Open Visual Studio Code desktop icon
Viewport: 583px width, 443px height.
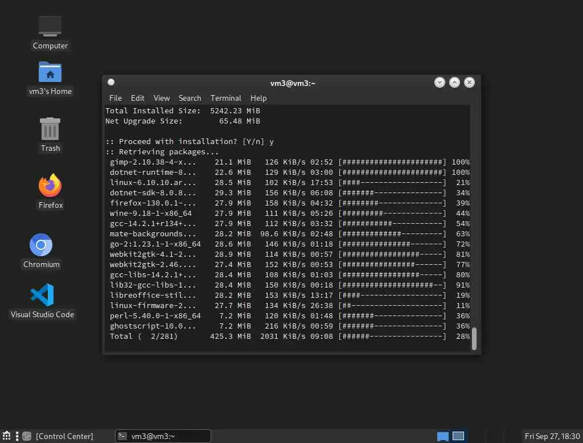42,301
